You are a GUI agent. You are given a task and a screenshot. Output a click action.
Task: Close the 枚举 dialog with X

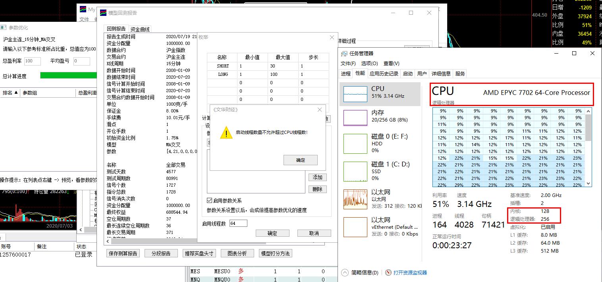(x=332, y=37)
